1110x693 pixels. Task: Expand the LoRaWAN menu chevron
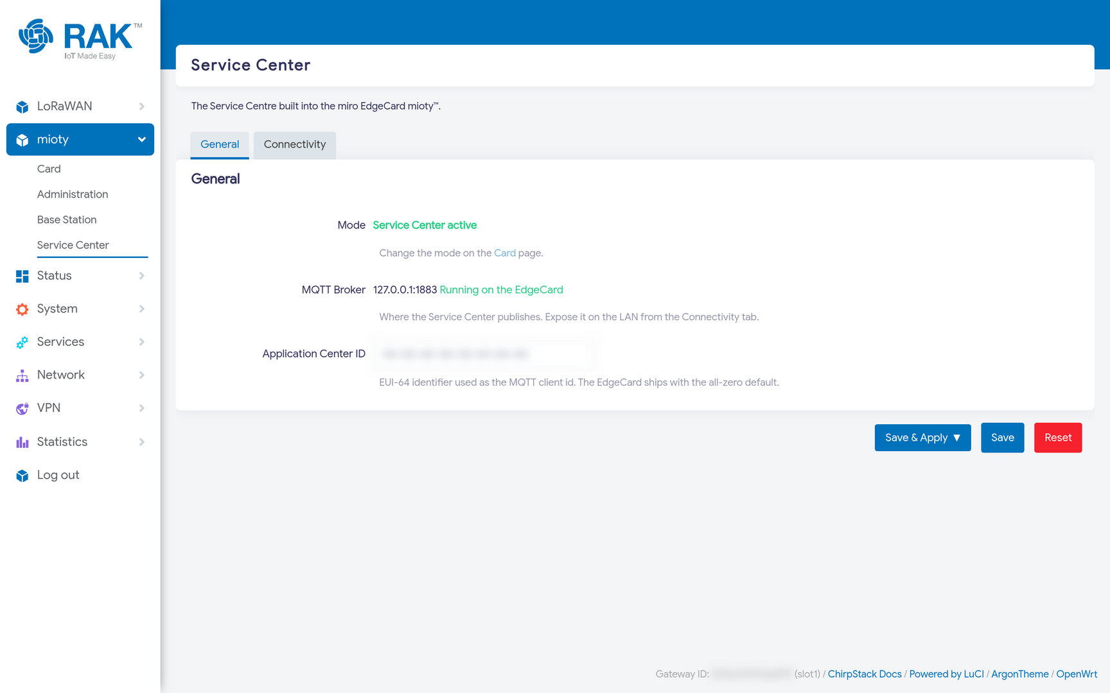point(141,107)
